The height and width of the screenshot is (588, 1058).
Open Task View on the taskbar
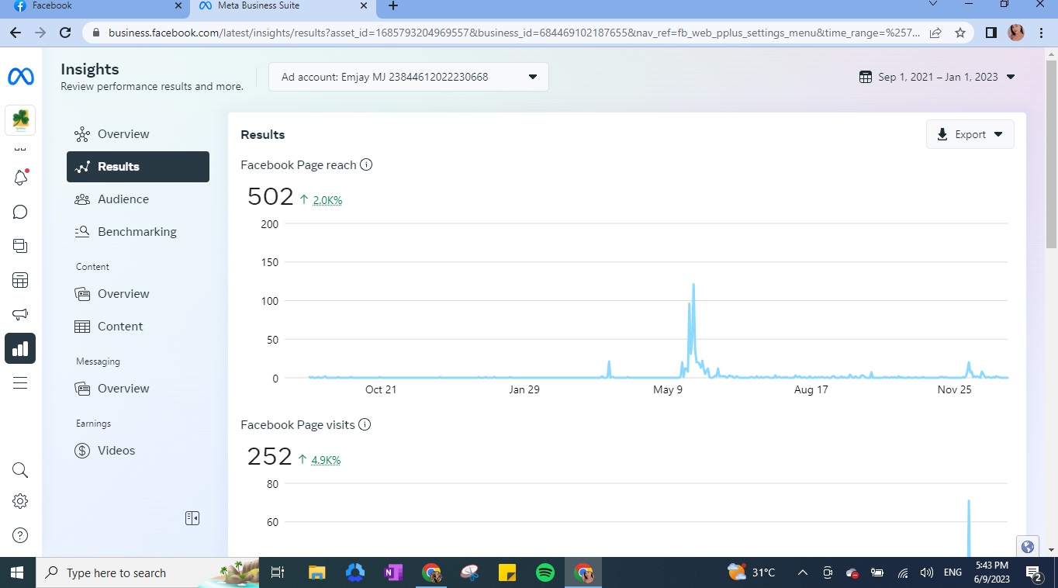click(277, 572)
